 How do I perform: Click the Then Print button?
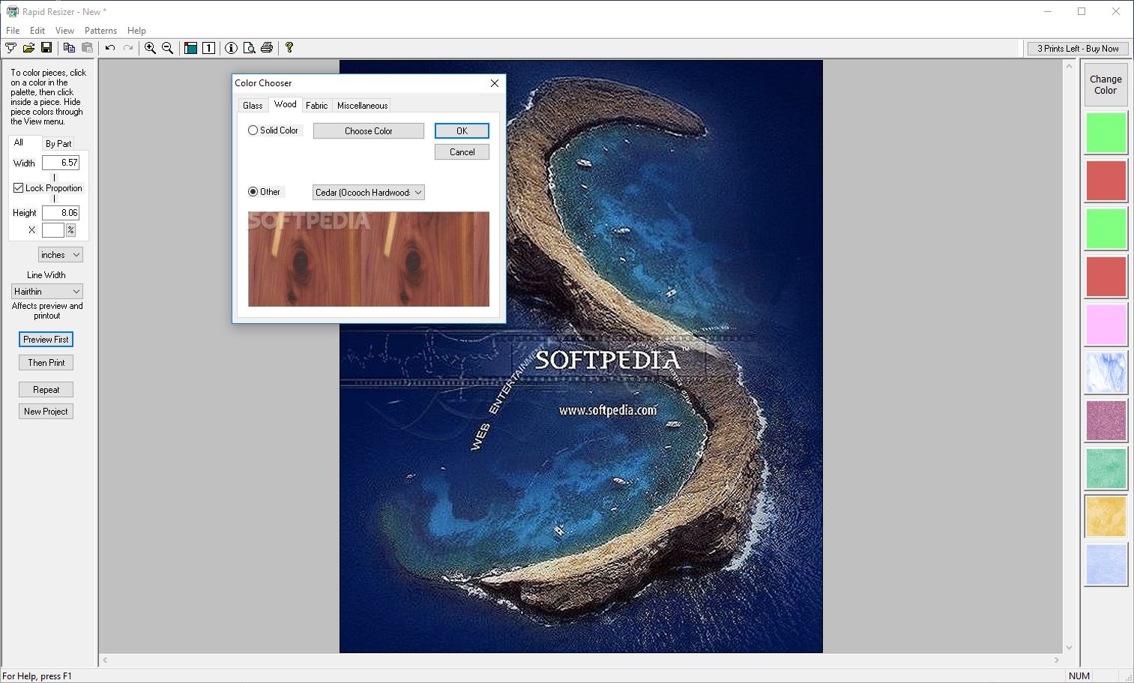coord(46,363)
